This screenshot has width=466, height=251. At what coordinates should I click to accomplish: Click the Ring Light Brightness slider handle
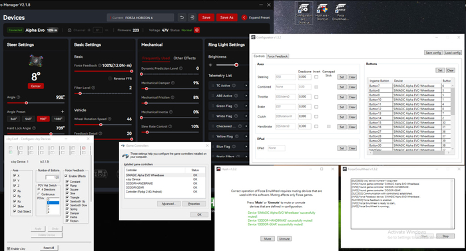[236, 65]
